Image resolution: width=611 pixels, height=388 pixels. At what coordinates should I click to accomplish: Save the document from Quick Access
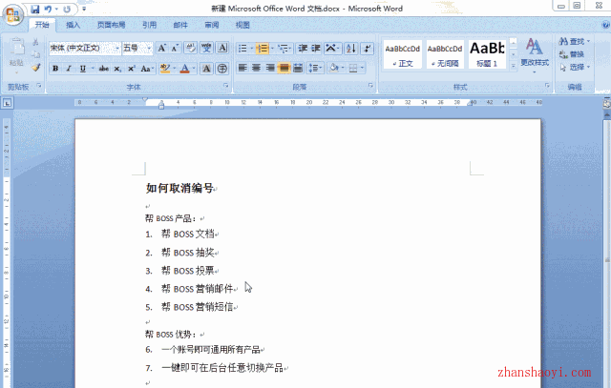(x=35, y=9)
